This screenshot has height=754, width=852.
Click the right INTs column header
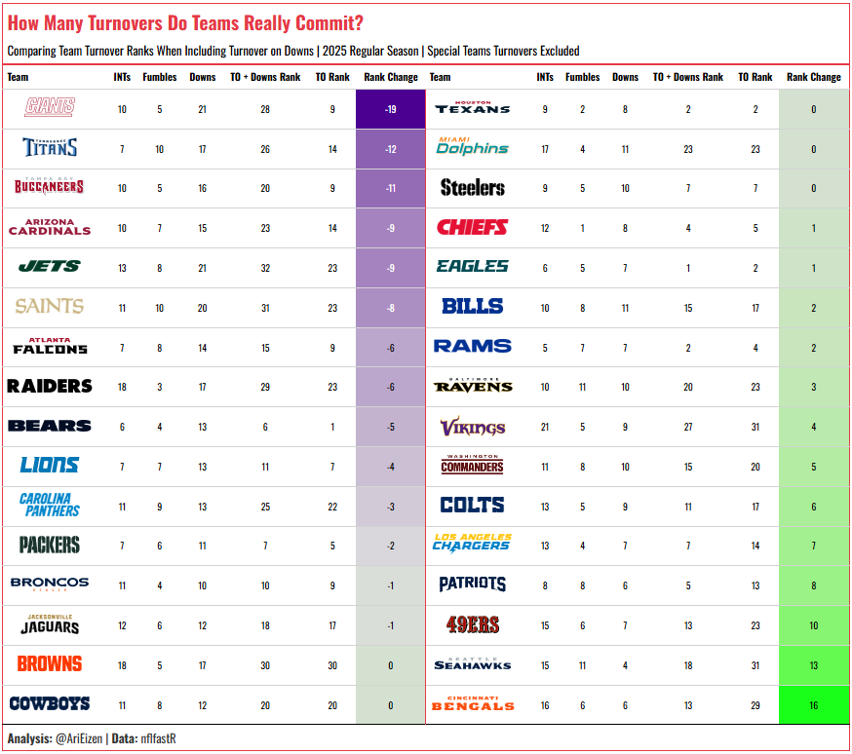tap(545, 77)
